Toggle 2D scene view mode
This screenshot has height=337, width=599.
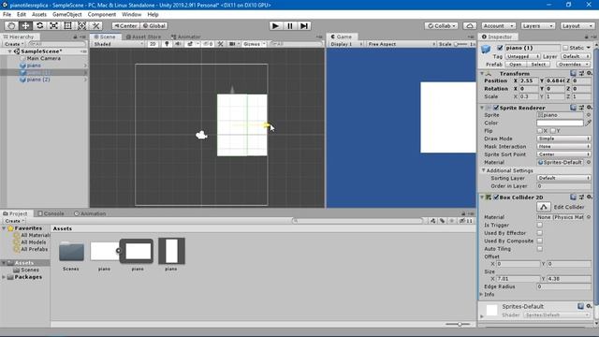153,44
